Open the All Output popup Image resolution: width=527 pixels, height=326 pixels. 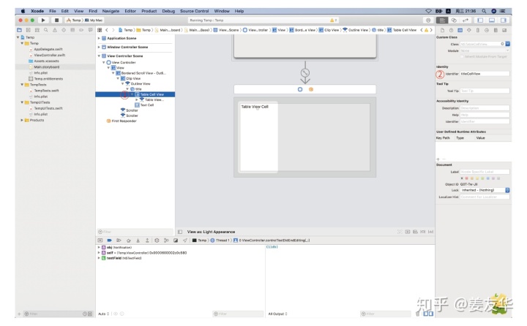[x=277, y=314]
